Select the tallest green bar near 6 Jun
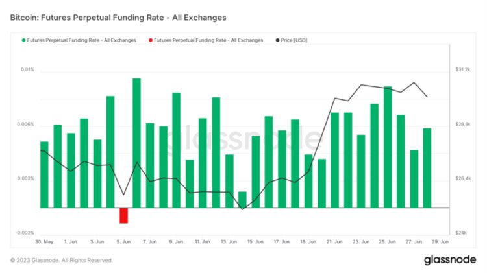487x273 pixels. 136,143
